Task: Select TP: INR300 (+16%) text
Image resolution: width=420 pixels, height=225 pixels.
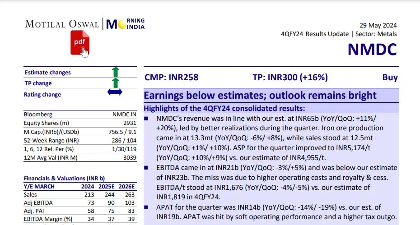Action: [290, 77]
